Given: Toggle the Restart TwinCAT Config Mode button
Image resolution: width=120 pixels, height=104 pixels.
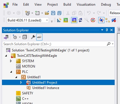Looking at the screenshot, I should 74,20.
